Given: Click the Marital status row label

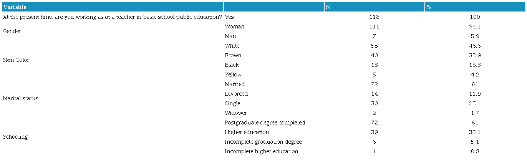Looking at the screenshot, I should coord(20,99).
